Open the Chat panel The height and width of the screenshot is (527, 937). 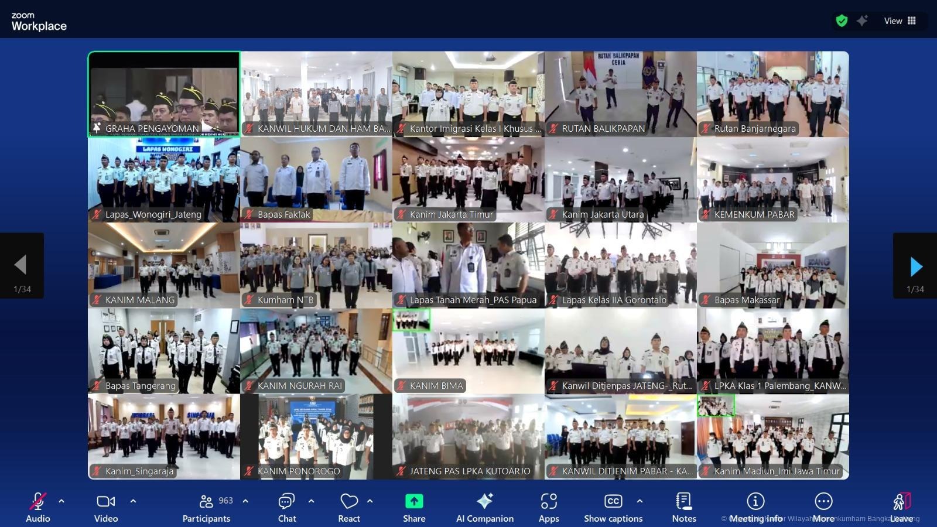pyautogui.click(x=286, y=502)
